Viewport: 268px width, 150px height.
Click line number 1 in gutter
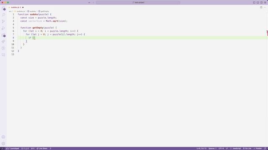13,15
